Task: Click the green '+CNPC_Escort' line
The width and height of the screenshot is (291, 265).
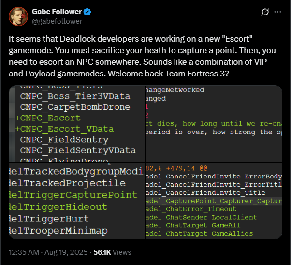Action: (48, 118)
